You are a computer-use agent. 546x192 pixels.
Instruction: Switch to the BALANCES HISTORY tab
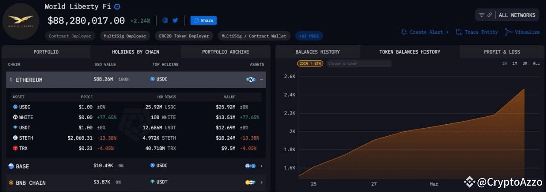[318, 52]
